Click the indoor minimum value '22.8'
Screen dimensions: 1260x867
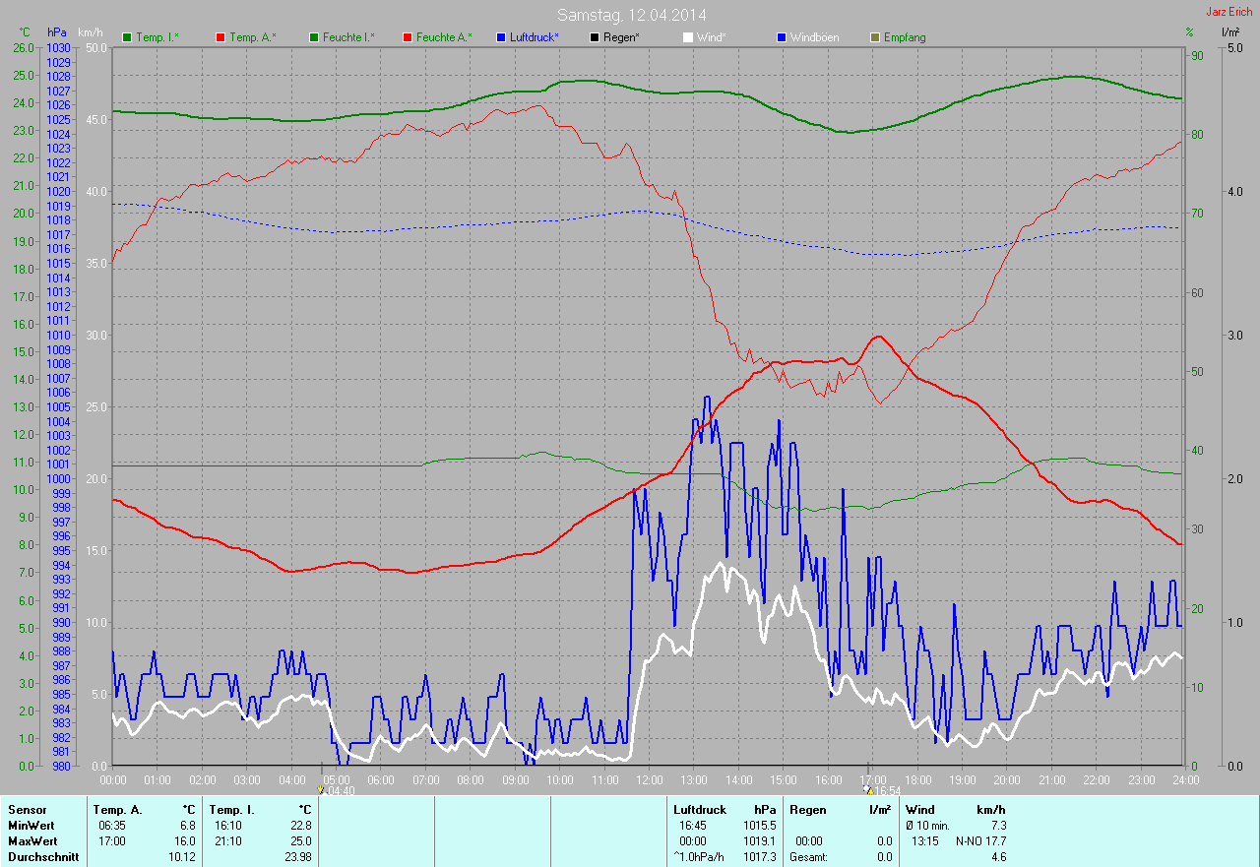click(299, 826)
